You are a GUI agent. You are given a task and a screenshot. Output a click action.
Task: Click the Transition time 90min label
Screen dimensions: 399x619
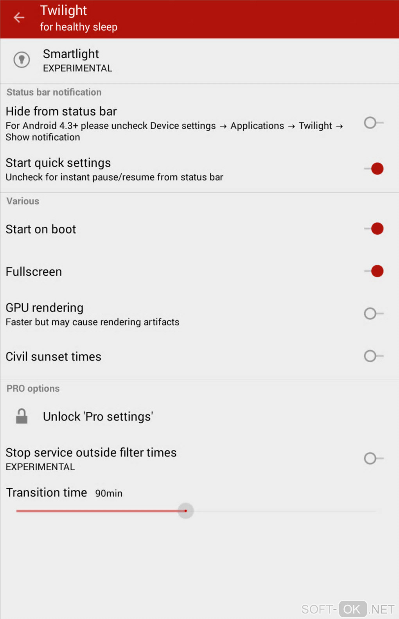64,492
